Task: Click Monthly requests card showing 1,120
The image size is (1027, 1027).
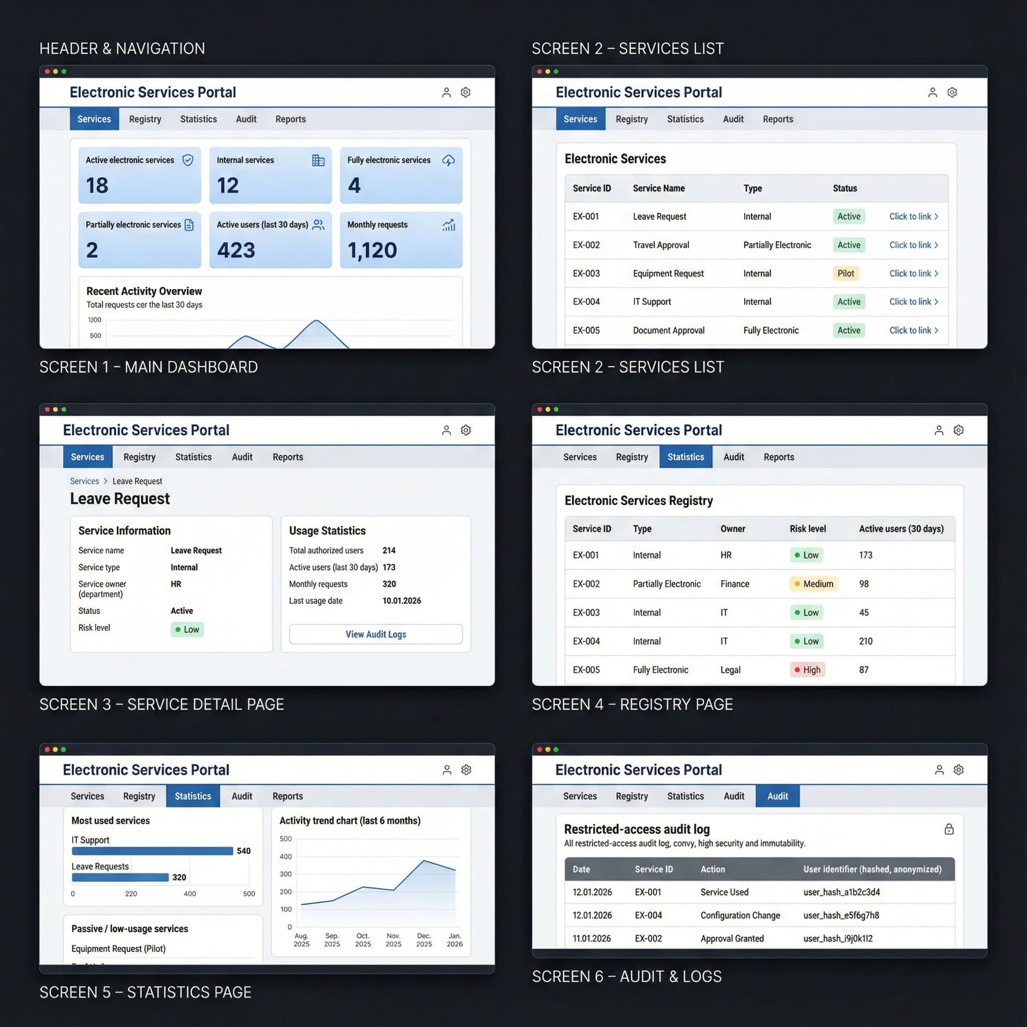Action: 401,240
